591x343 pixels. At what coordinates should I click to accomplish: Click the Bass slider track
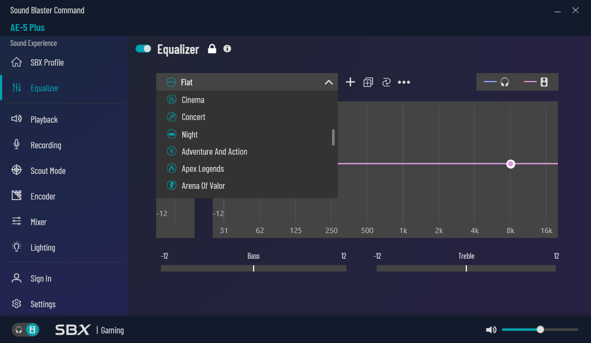[254, 268]
